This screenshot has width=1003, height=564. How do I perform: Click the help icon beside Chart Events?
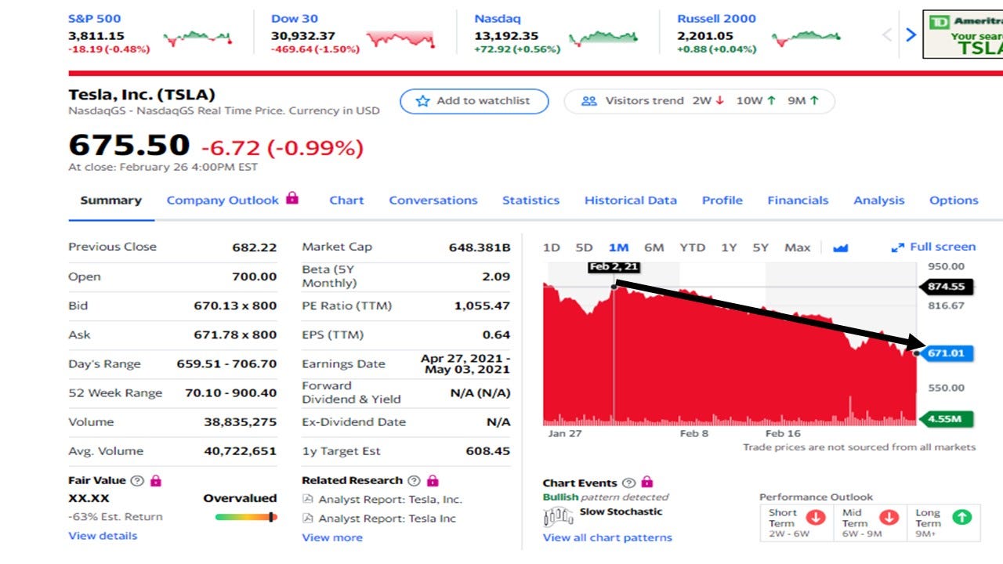point(628,483)
